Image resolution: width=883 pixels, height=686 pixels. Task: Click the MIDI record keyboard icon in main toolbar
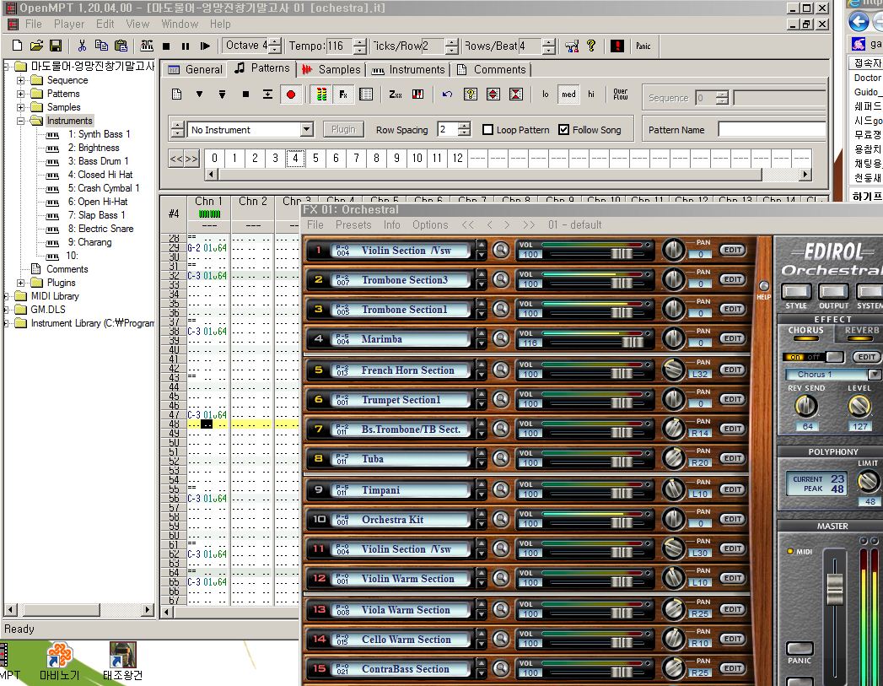tap(147, 46)
